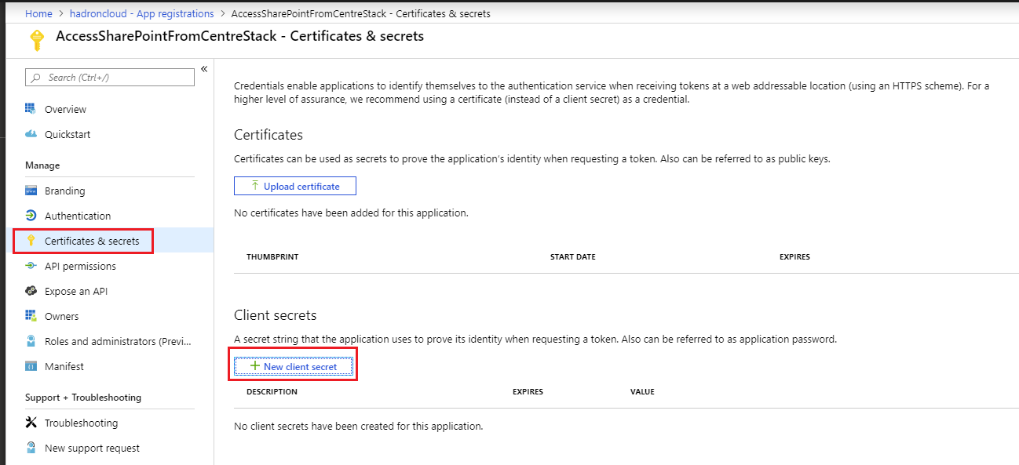Click the Support + Troubleshooting section label
This screenshot has height=465, width=1019.
[x=83, y=398]
